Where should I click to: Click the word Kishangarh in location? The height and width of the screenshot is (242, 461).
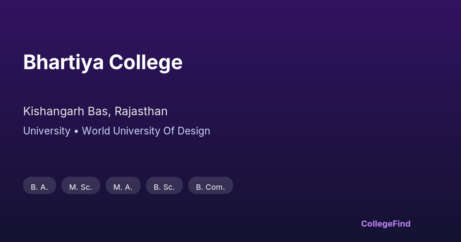[53, 111]
